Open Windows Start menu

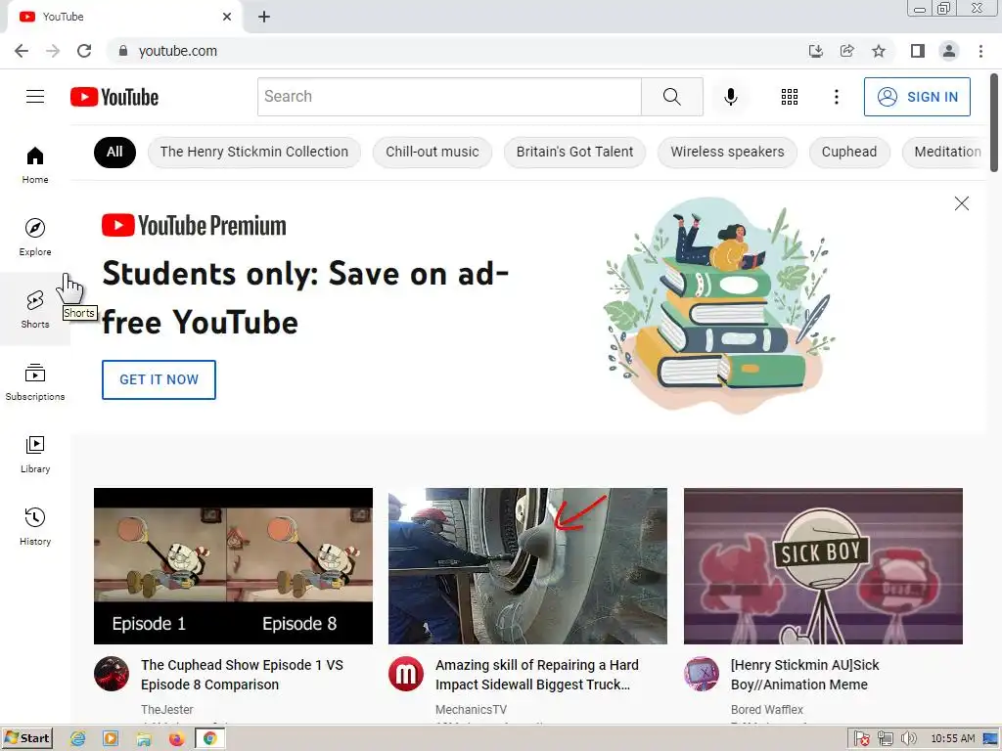click(x=26, y=738)
